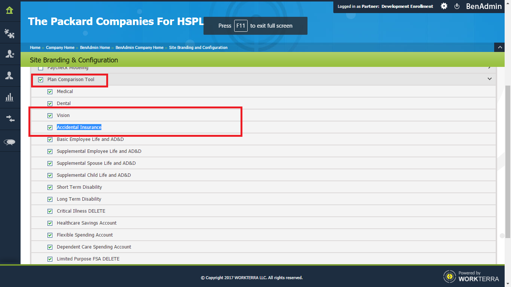Click the Medical row label
This screenshot has height=287, width=511.
65,92
